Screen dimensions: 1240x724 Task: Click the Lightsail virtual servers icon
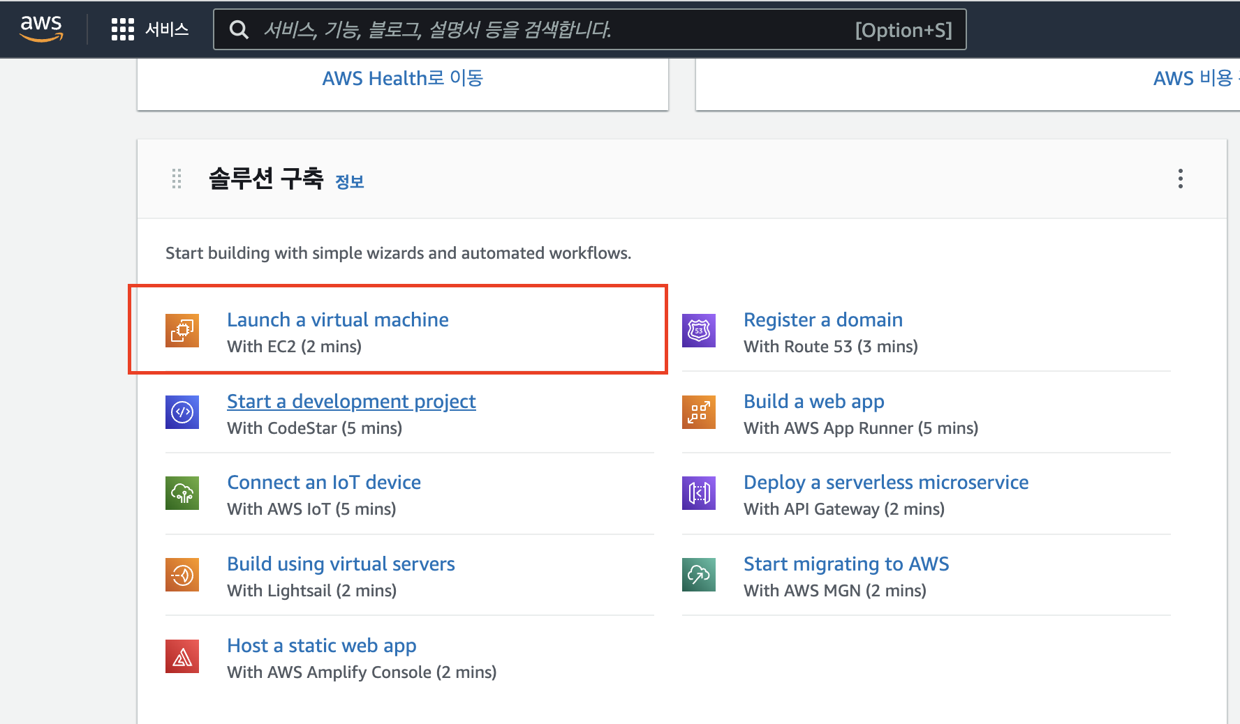[x=182, y=575]
